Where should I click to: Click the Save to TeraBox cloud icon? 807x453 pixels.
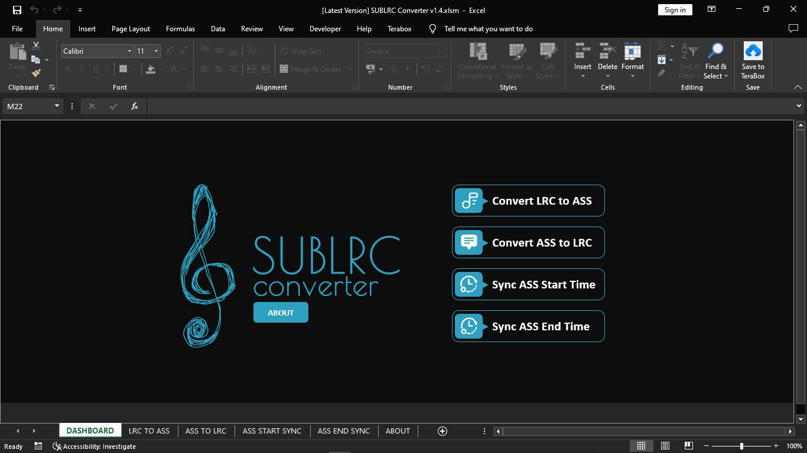pos(753,51)
